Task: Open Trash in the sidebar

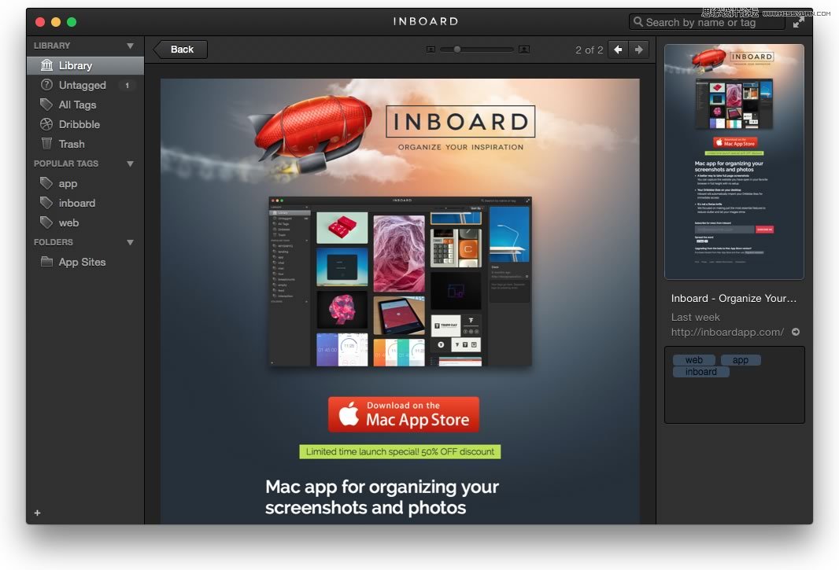Action: [x=86, y=144]
